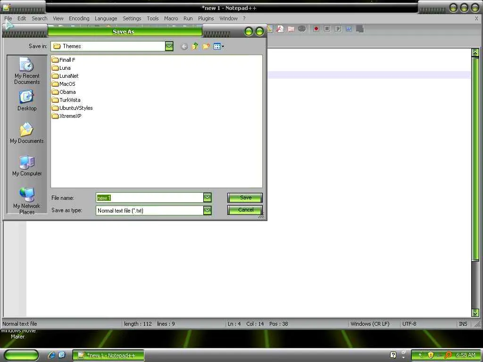483x362 pixels.
Task: Open the View menu
Action: [x=58, y=18]
